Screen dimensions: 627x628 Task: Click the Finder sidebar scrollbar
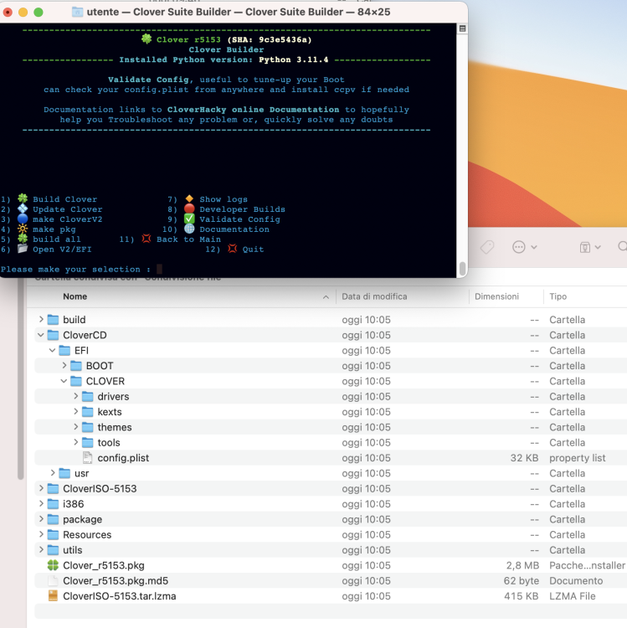coord(21,378)
